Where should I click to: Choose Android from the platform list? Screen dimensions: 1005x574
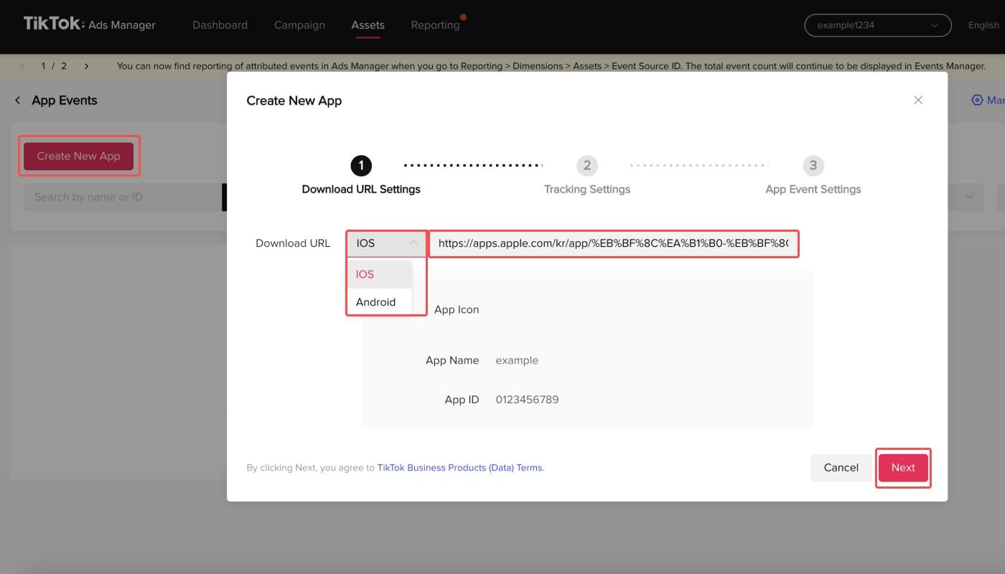click(379, 302)
